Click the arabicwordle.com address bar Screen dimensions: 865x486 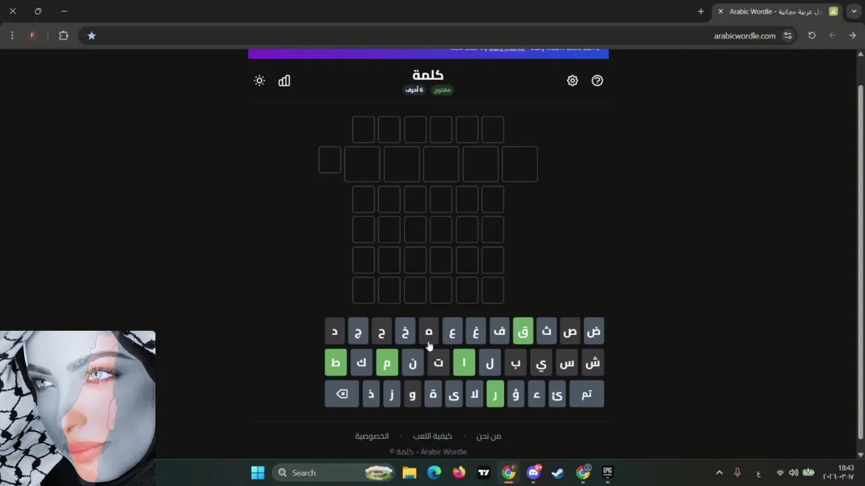click(432, 36)
